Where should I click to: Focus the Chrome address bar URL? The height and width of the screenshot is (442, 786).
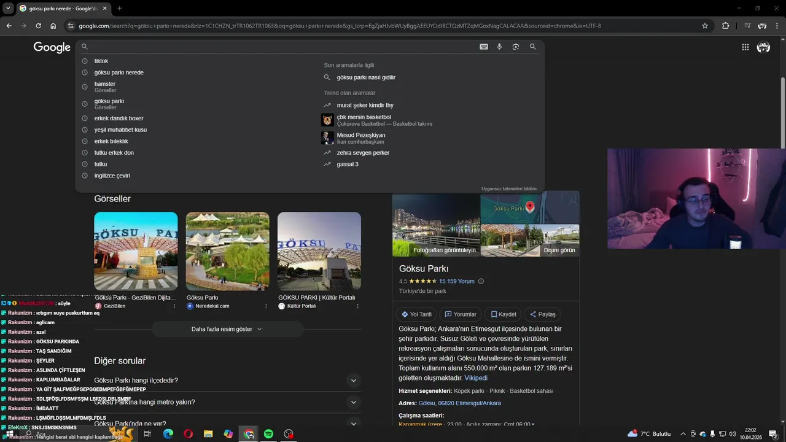(x=340, y=26)
